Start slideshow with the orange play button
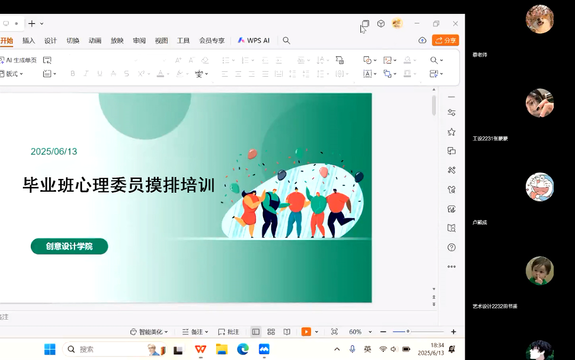This screenshot has width=575, height=360. 306,332
